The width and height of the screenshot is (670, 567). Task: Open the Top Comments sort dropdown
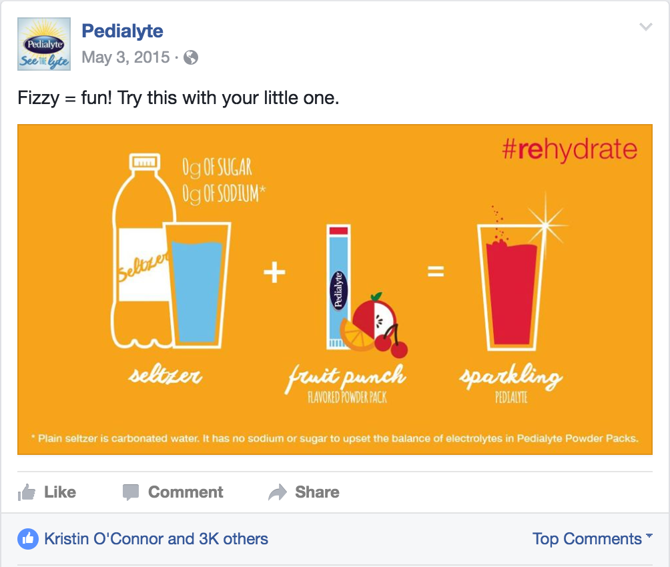592,539
